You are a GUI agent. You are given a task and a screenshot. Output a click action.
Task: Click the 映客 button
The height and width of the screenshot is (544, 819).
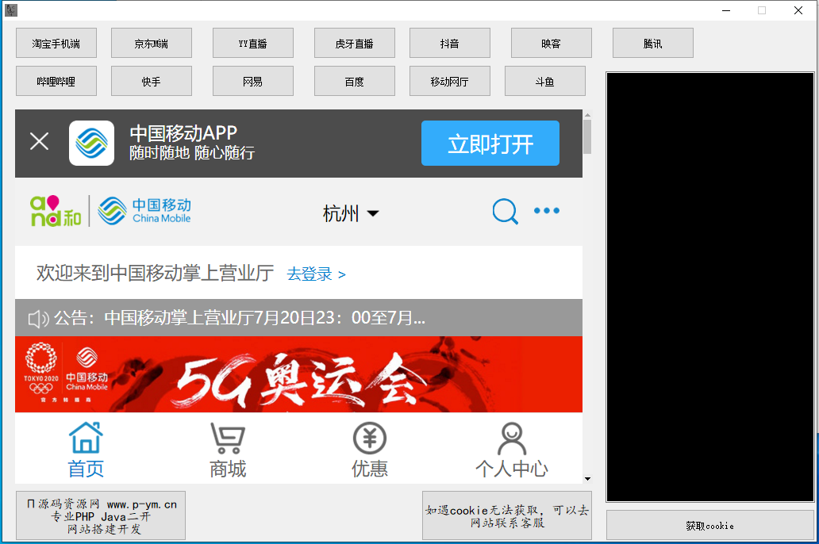(551, 43)
